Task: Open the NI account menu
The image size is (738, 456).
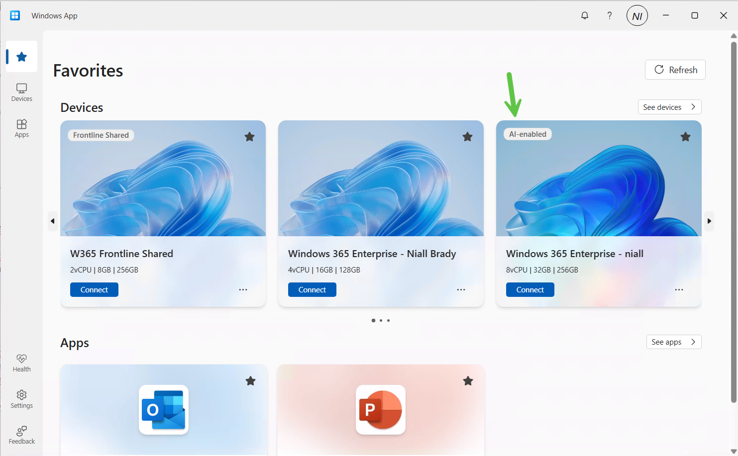Action: pyautogui.click(x=637, y=15)
